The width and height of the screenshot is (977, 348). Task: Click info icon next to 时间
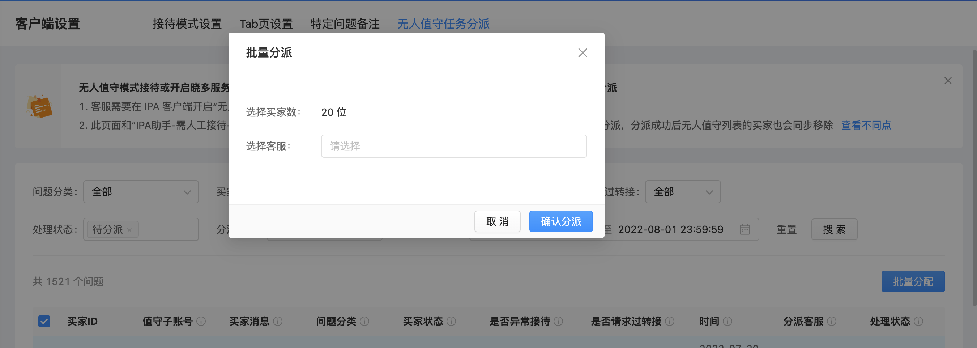[727, 322]
